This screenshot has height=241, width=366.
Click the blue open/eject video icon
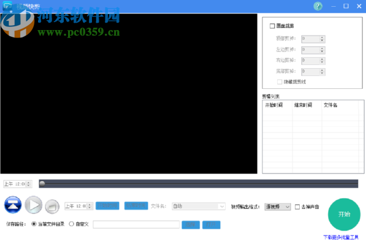[x=13, y=205]
